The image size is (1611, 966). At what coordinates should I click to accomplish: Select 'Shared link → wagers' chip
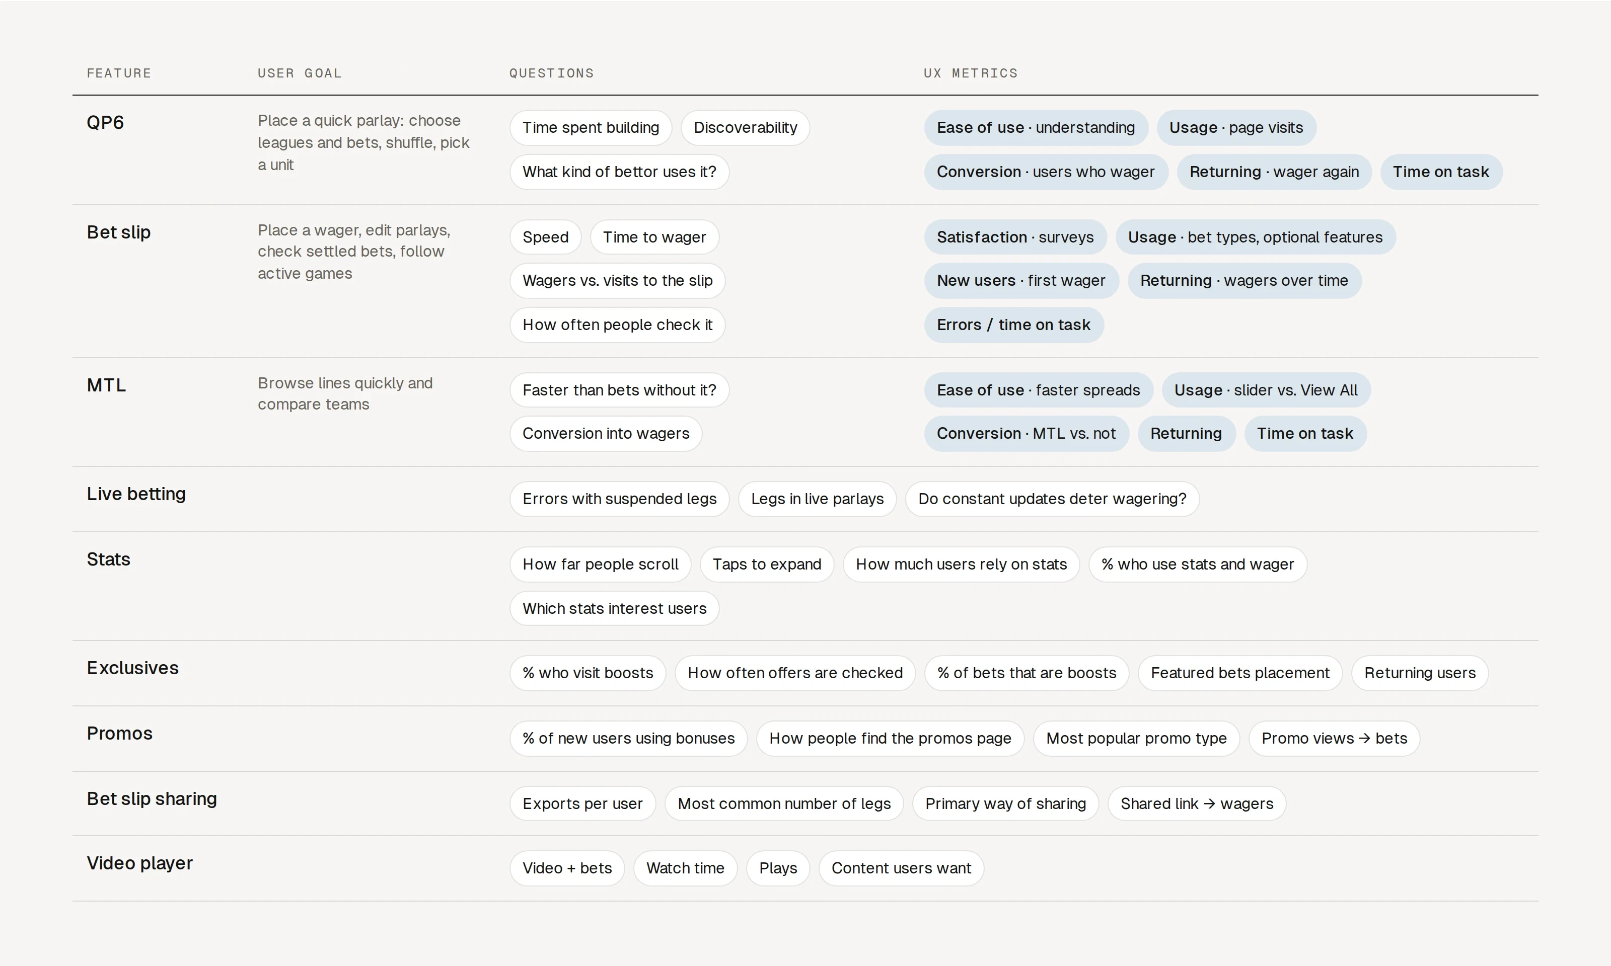[1196, 804]
